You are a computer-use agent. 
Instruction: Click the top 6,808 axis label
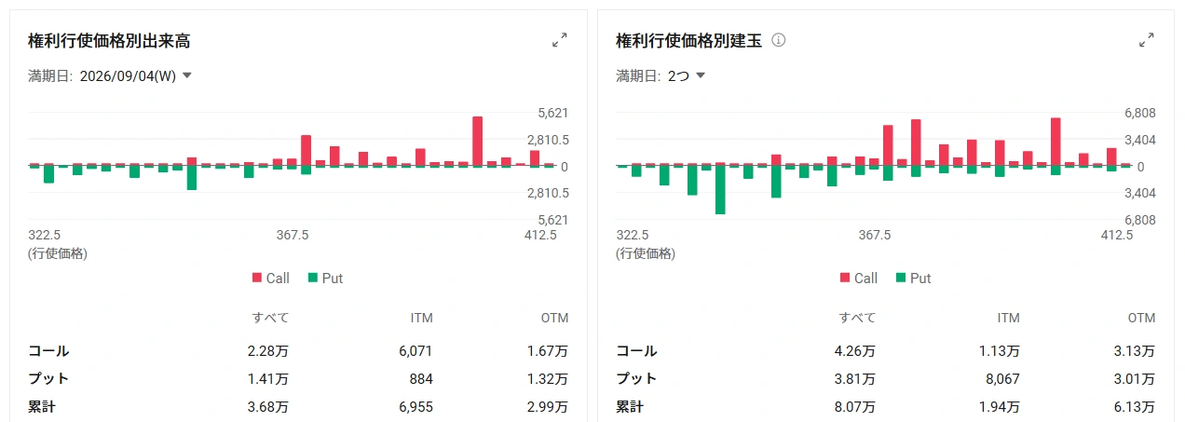1140,113
